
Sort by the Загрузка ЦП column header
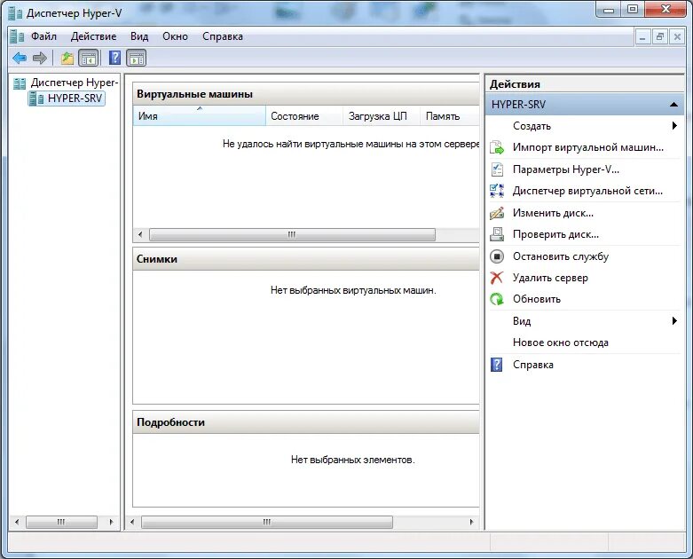381,115
